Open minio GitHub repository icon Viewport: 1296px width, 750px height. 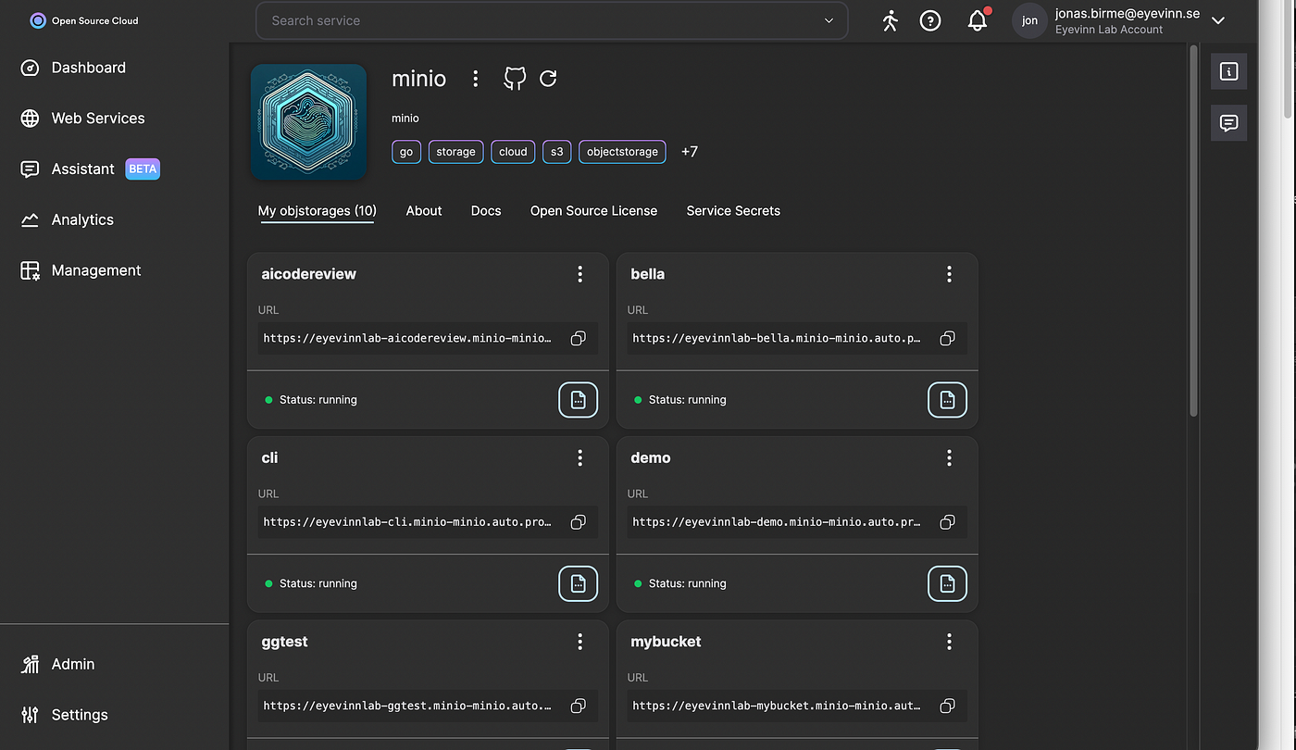(x=515, y=79)
